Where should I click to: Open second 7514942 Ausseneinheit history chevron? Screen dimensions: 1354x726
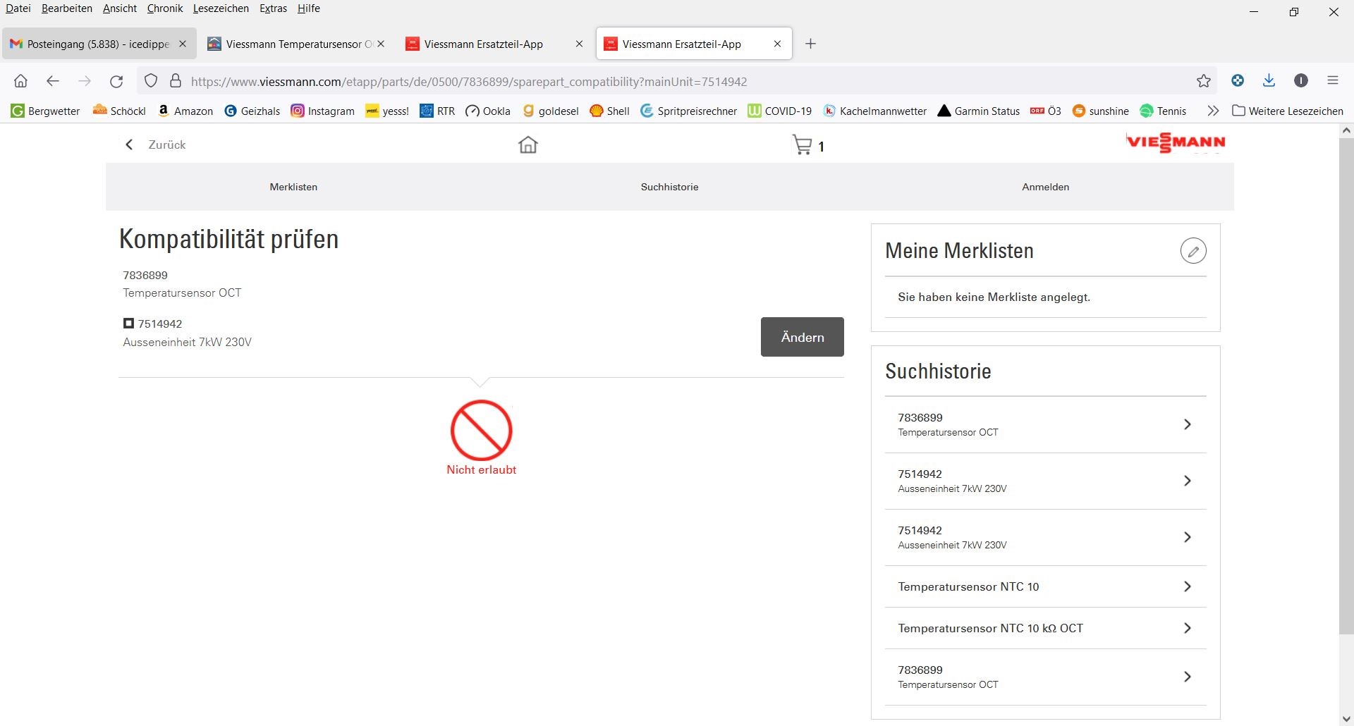[1188, 537]
